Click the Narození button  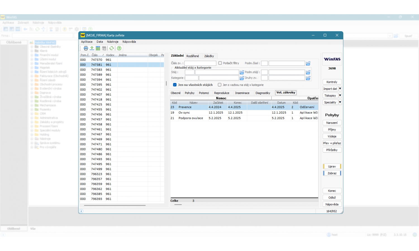332,123
